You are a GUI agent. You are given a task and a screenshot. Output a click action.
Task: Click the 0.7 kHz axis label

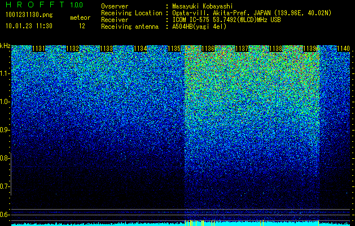tap(4, 186)
